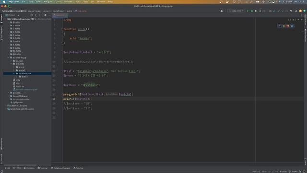The image size is (307, 173).
Task: Open the File menu
Action: pyautogui.click(x=24, y=2)
